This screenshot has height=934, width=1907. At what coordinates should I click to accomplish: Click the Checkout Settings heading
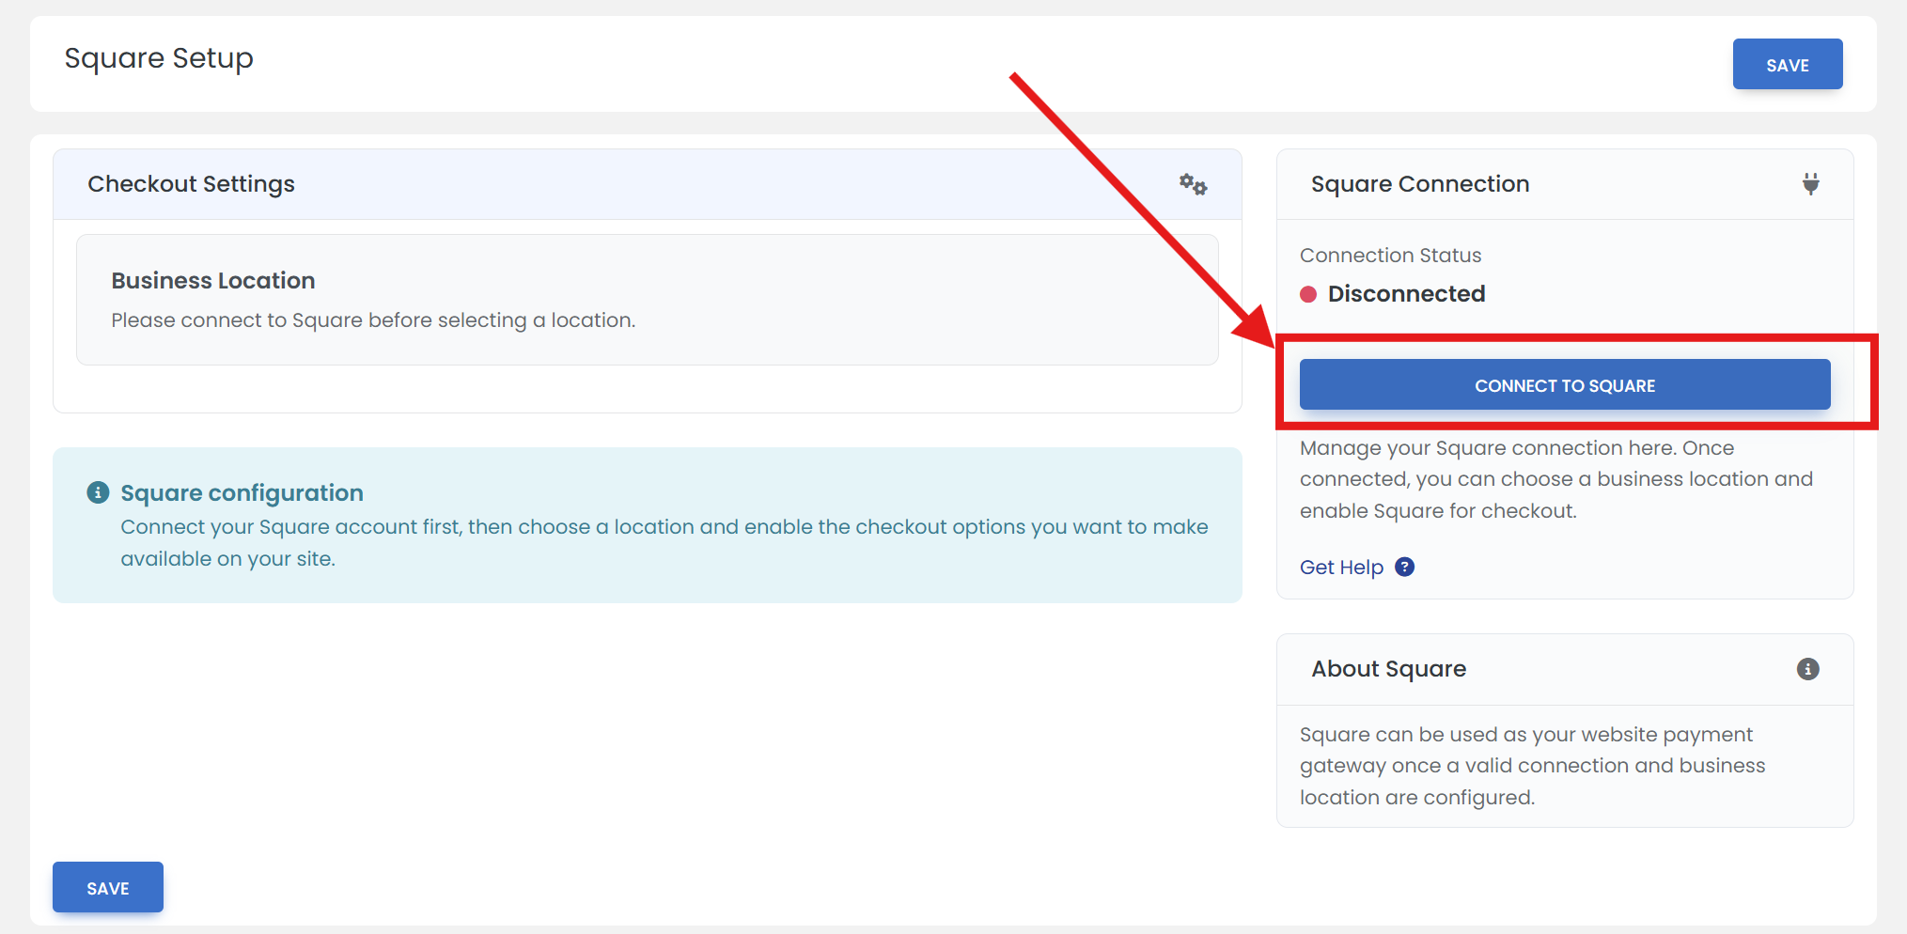pyautogui.click(x=191, y=184)
